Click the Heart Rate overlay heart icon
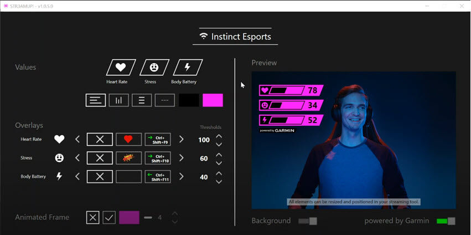The width and height of the screenshot is (471, 235). tap(59, 139)
